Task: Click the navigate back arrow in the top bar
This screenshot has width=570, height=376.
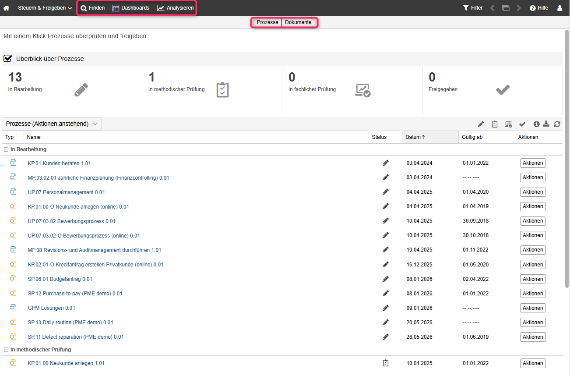Action: pos(493,8)
